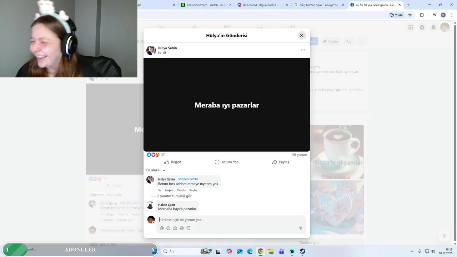457x257 pixels.
Task: Close the Thewoid Stream tab
Action: [x=230, y=5]
